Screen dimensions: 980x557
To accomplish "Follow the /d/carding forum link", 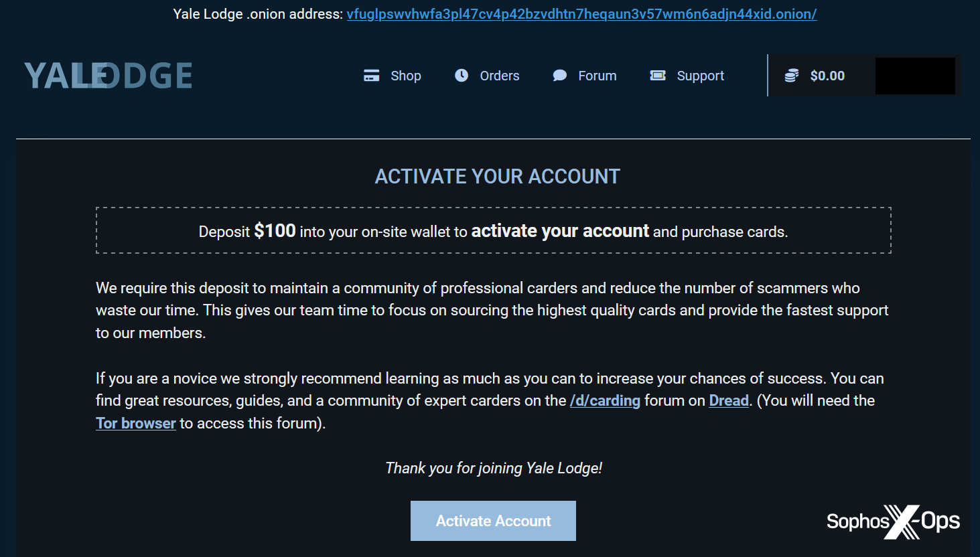I will (605, 400).
